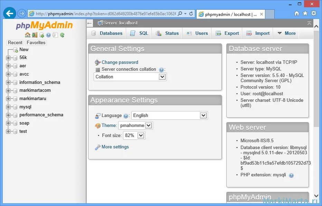
Task: Click the search magnifier in the address bar
Action: click(180, 13)
